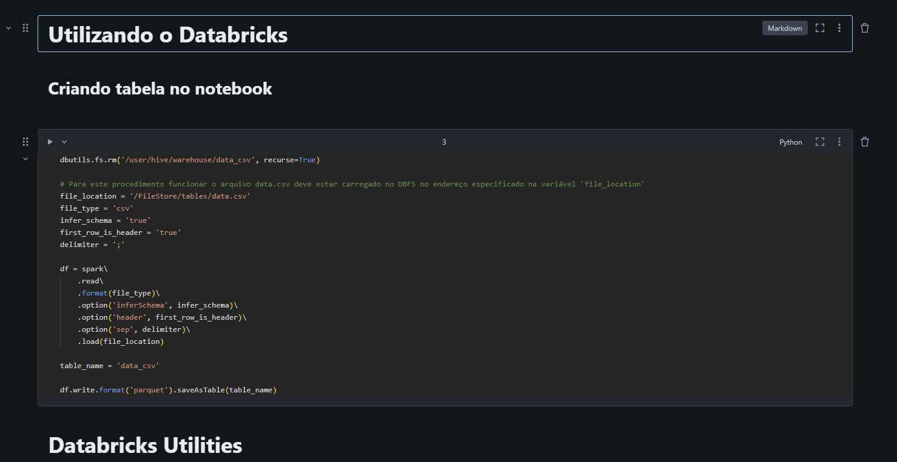Grab drag handle of markdown cell
The width and height of the screenshot is (897, 462).
(x=25, y=28)
